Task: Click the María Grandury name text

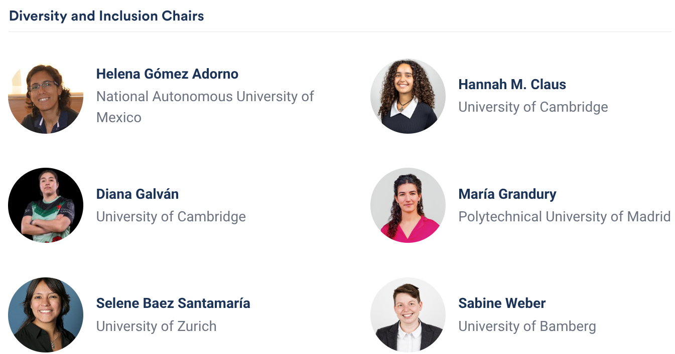Action: (507, 194)
